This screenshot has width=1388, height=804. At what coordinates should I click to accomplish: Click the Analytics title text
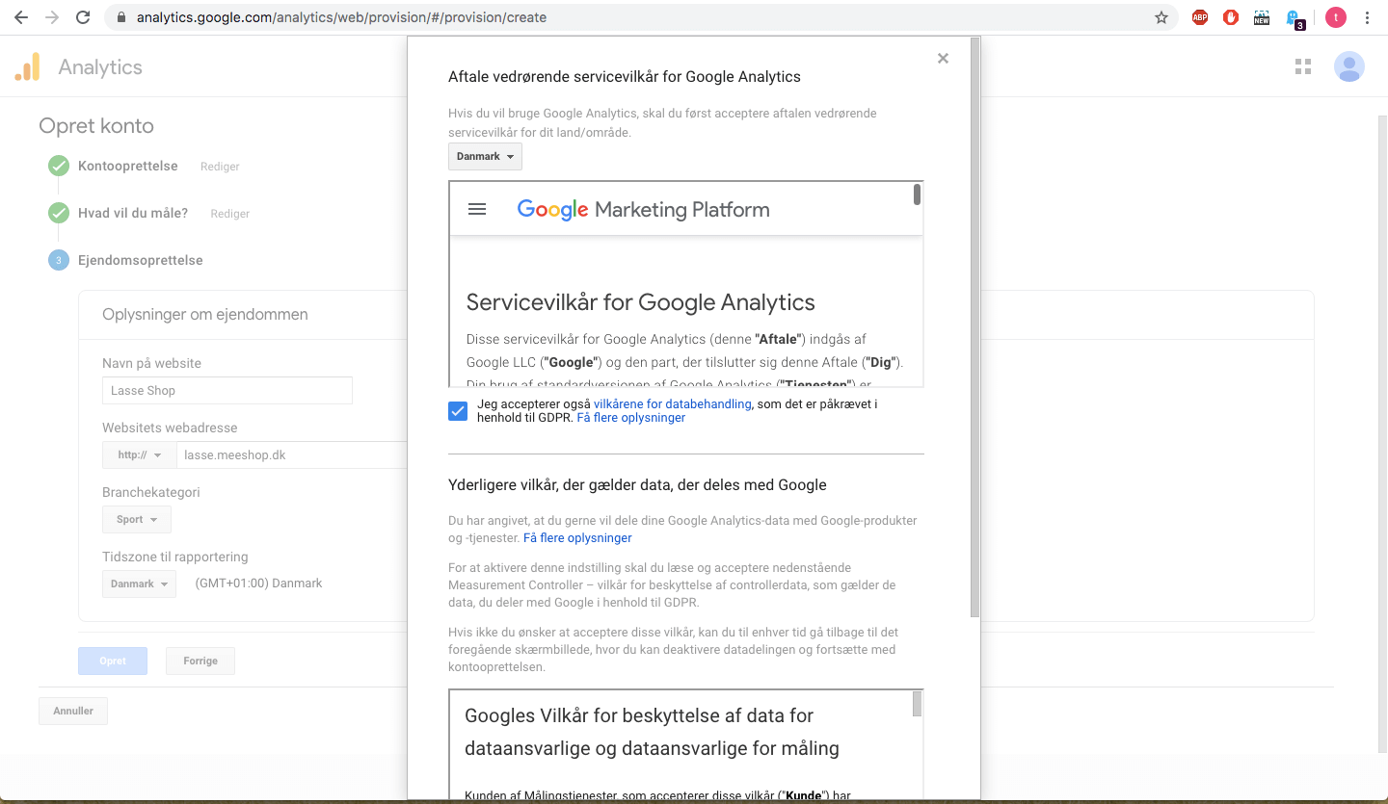tap(100, 67)
